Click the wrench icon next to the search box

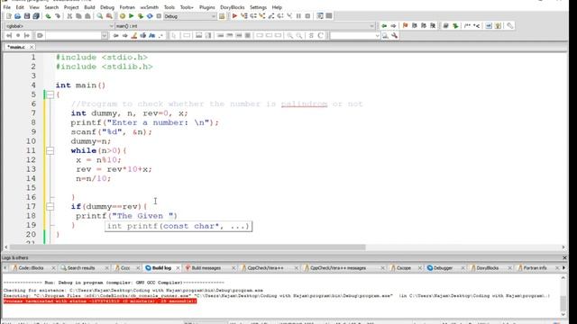coord(395,36)
